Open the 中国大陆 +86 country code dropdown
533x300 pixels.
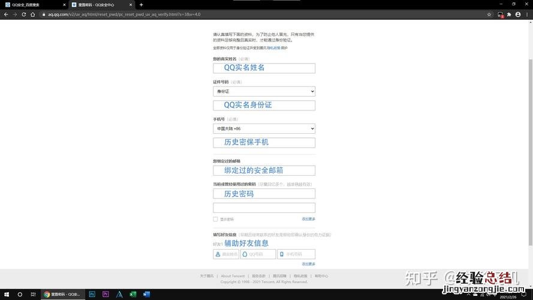[x=264, y=128]
